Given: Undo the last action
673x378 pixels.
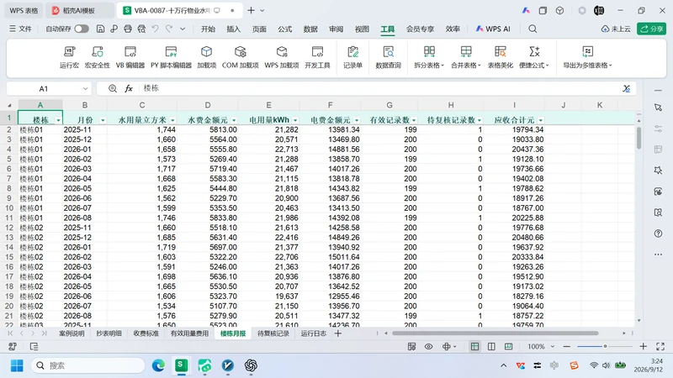Looking at the screenshot, I should click(x=156, y=29).
